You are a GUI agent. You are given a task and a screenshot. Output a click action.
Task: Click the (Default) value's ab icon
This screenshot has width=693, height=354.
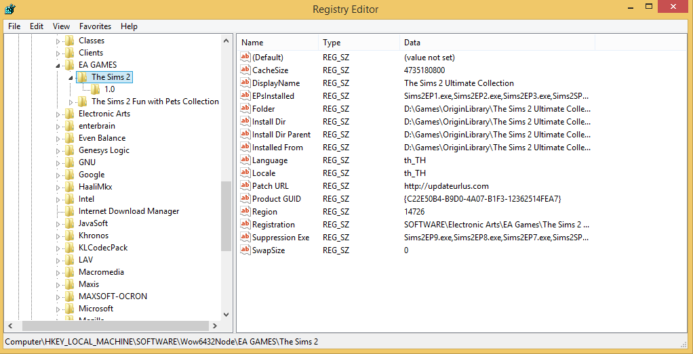(245, 57)
